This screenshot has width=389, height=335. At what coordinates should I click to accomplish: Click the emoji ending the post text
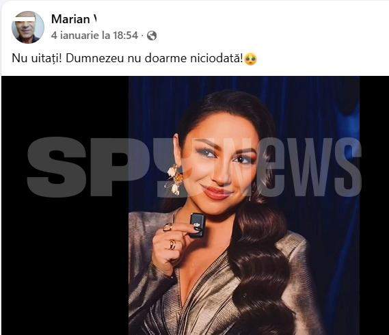click(251, 59)
